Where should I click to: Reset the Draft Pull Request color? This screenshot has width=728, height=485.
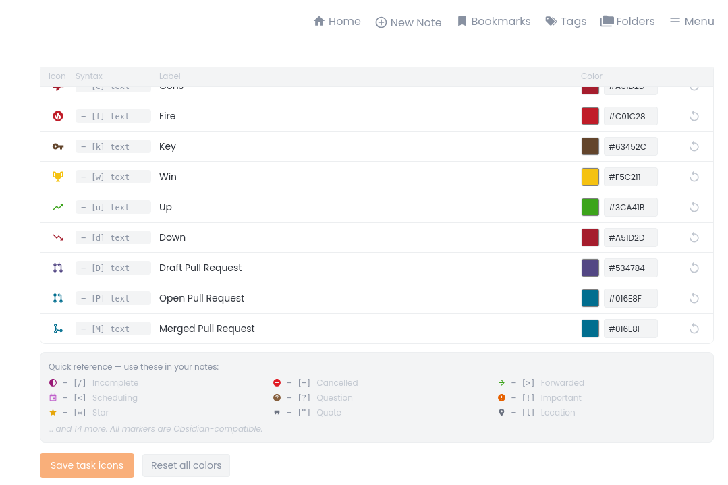pos(694,268)
